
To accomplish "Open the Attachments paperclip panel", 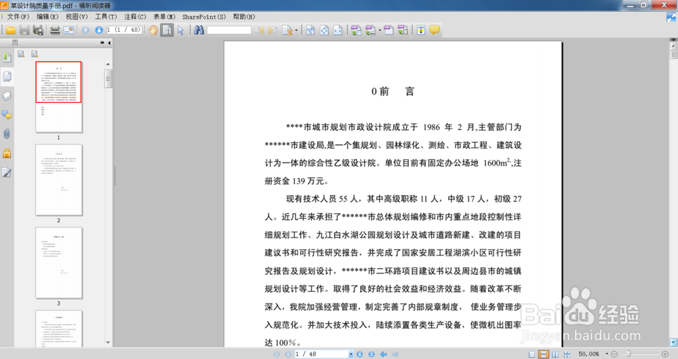I will coord(7,134).
